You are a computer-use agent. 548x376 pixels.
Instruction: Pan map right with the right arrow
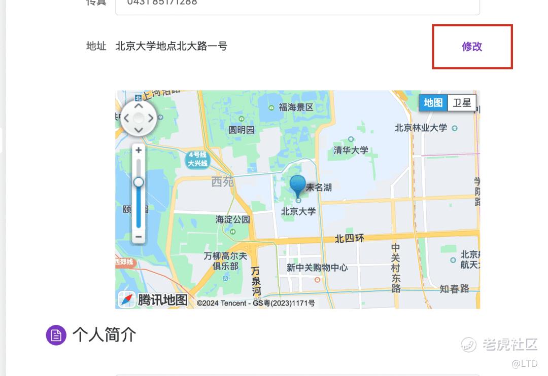click(x=151, y=118)
